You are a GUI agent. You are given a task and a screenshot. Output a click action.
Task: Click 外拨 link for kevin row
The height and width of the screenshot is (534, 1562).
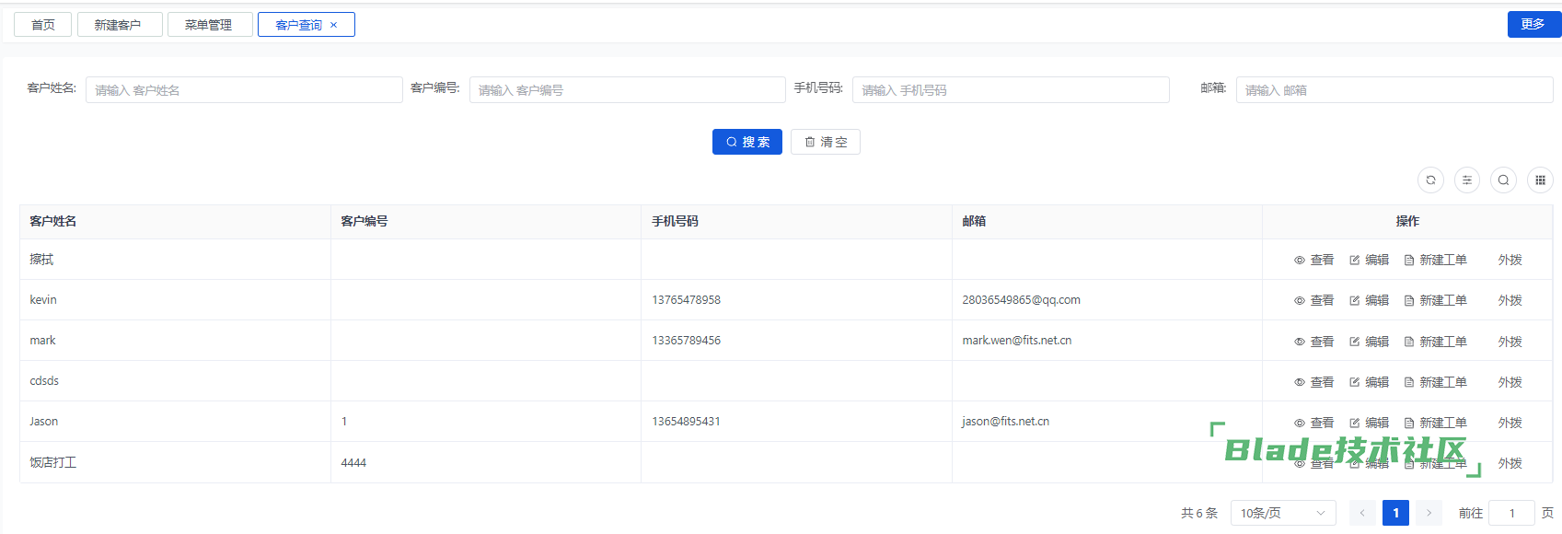tap(1510, 301)
